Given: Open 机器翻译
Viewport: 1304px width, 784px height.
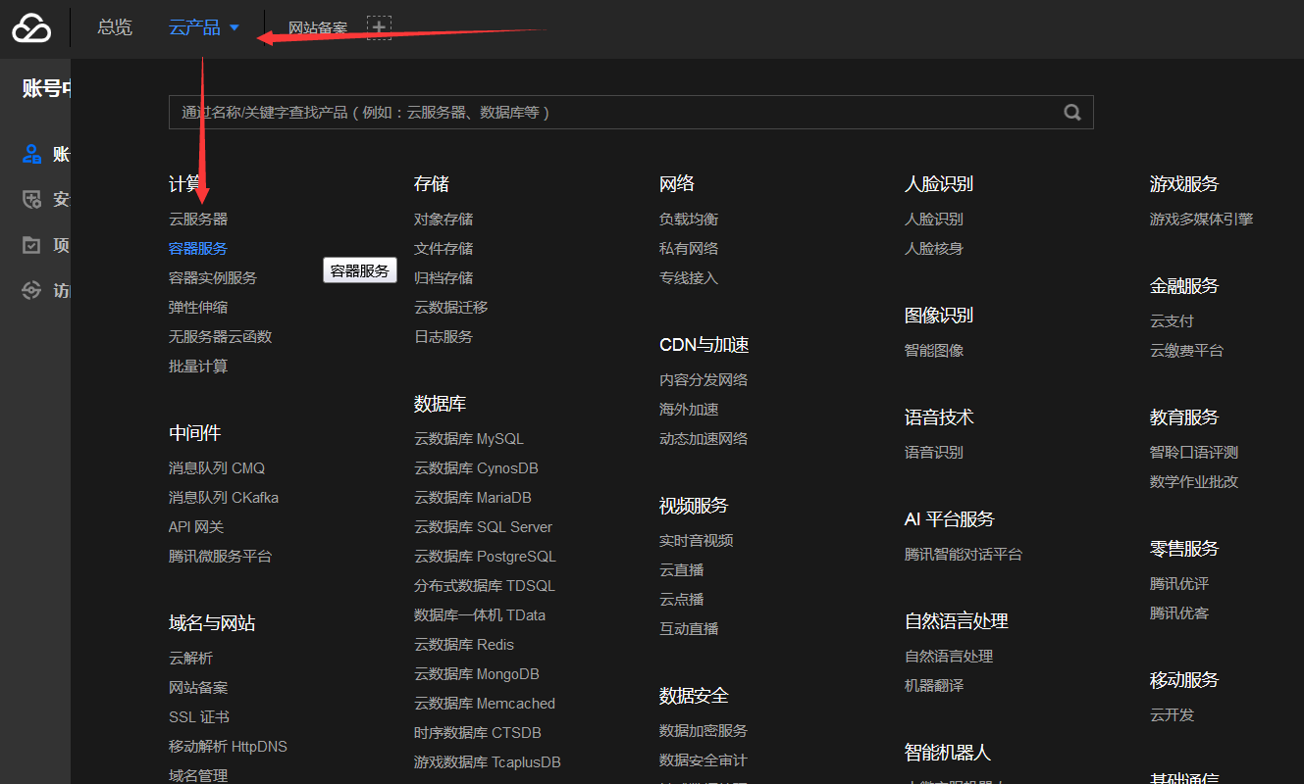Looking at the screenshot, I should (934, 685).
